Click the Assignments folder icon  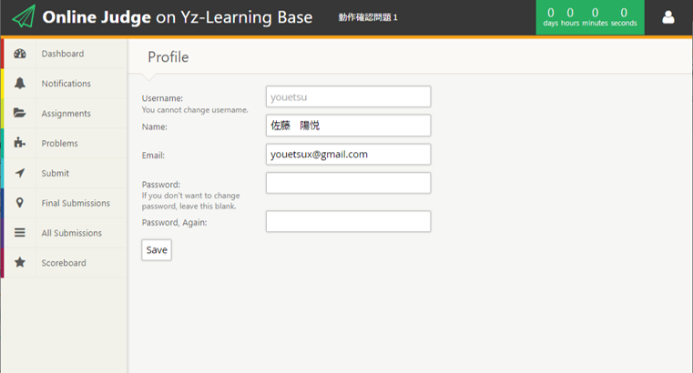[20, 114]
